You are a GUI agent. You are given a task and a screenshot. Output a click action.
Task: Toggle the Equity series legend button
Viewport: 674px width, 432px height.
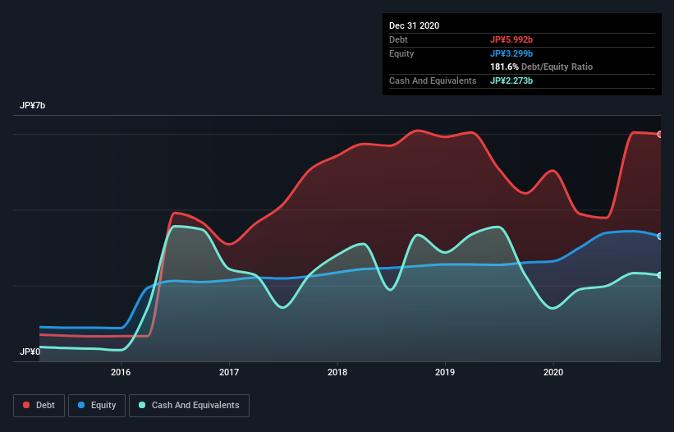[x=97, y=406]
